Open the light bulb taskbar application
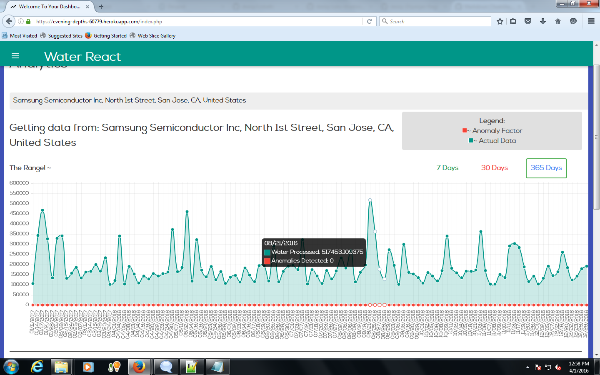This screenshot has height=375, width=600. point(114,367)
